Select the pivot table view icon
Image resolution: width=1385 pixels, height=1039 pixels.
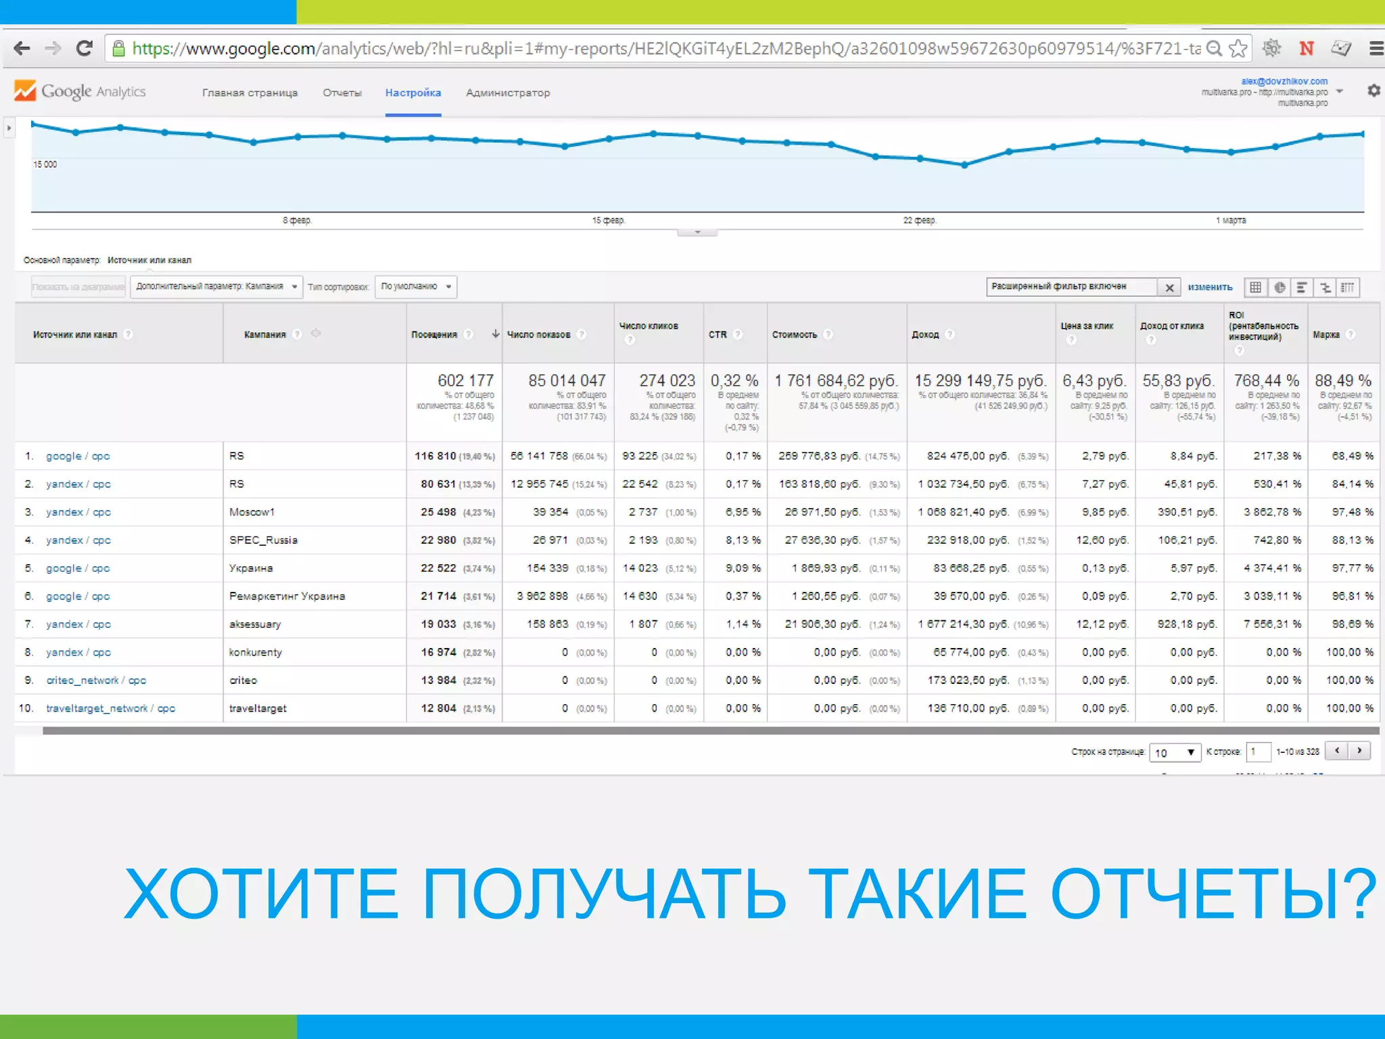[1348, 287]
